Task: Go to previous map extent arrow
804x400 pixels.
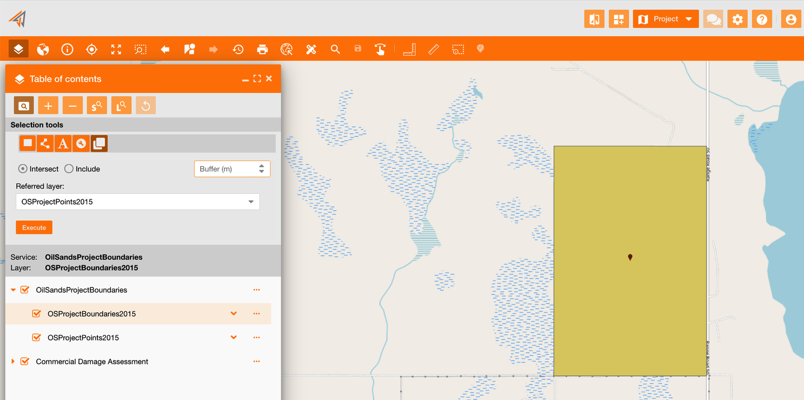Action: point(165,49)
